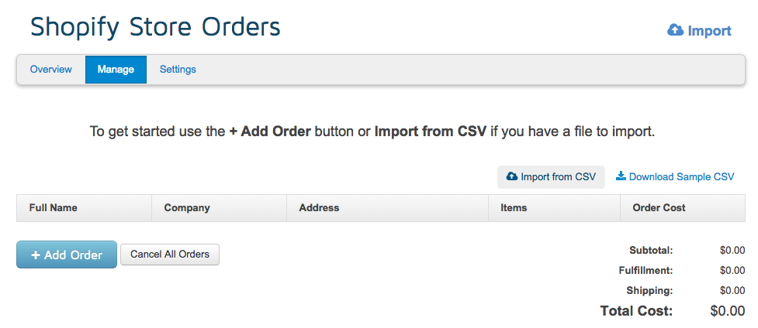758x328 pixels.
Task: Click the Address column header
Action: click(319, 208)
